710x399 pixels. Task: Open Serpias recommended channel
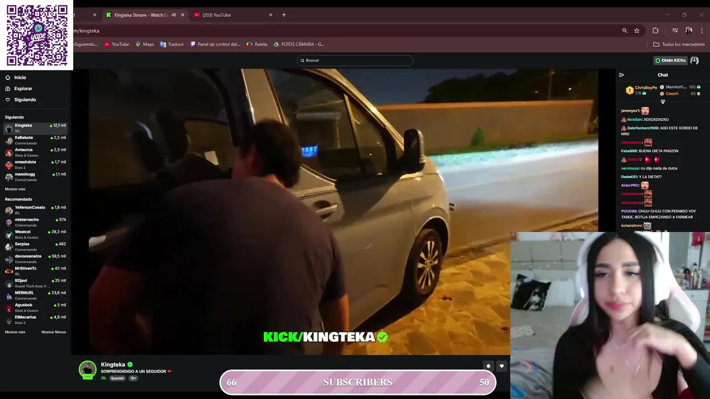[35, 247]
